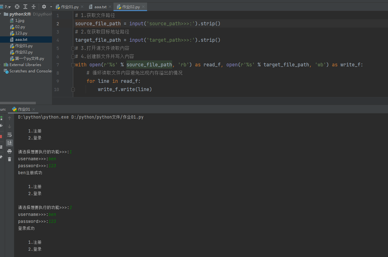Select 作业02.py in the project tree
The width and height of the screenshot is (388, 257).
(x=26, y=52)
